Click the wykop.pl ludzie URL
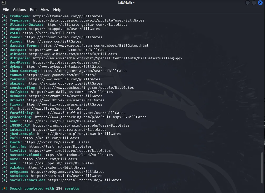The height and width of the screenshot is (193, 265). [x=63, y=67]
